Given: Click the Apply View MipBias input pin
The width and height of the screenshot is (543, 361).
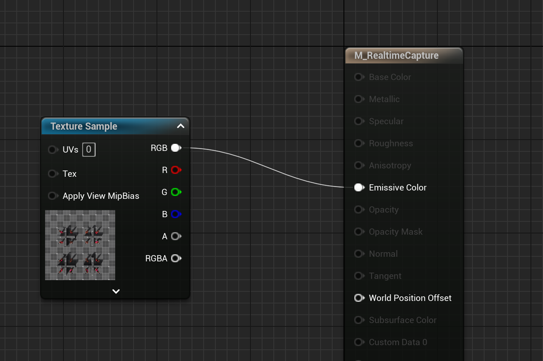Looking at the screenshot, I should click(52, 196).
